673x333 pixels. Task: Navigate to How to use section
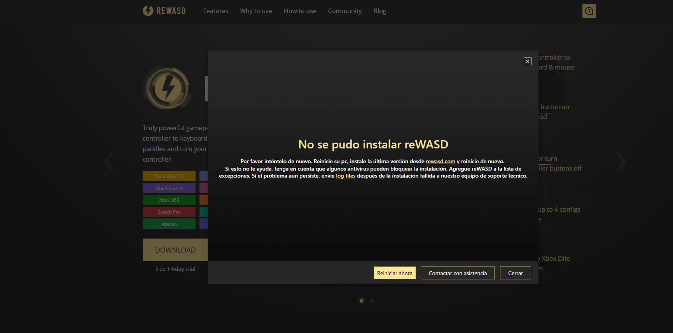(300, 11)
